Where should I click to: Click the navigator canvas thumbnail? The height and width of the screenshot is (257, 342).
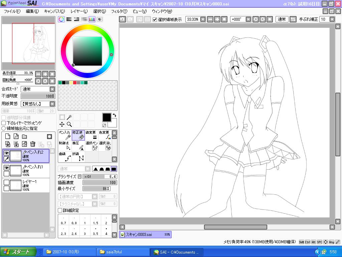[28, 43]
